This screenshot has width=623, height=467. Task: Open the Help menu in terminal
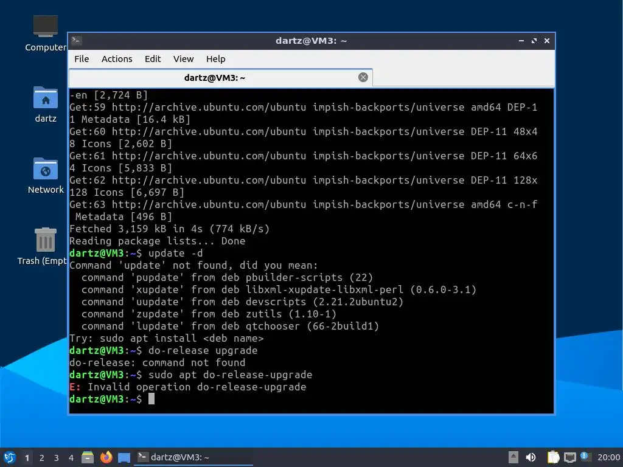click(216, 59)
